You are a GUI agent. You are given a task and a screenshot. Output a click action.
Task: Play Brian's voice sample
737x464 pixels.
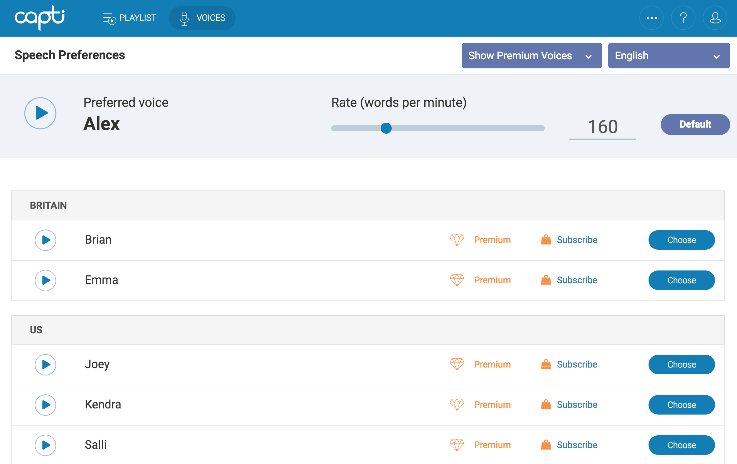point(45,240)
